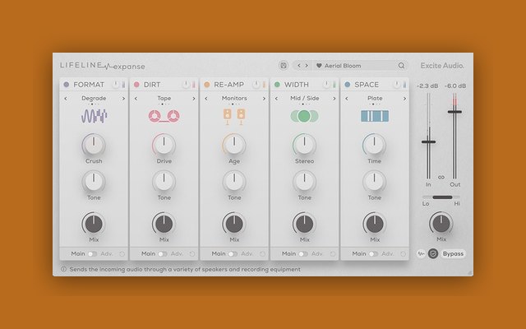Click the FORMAT Crush knob
The width and height of the screenshot is (526, 329).
tap(94, 145)
